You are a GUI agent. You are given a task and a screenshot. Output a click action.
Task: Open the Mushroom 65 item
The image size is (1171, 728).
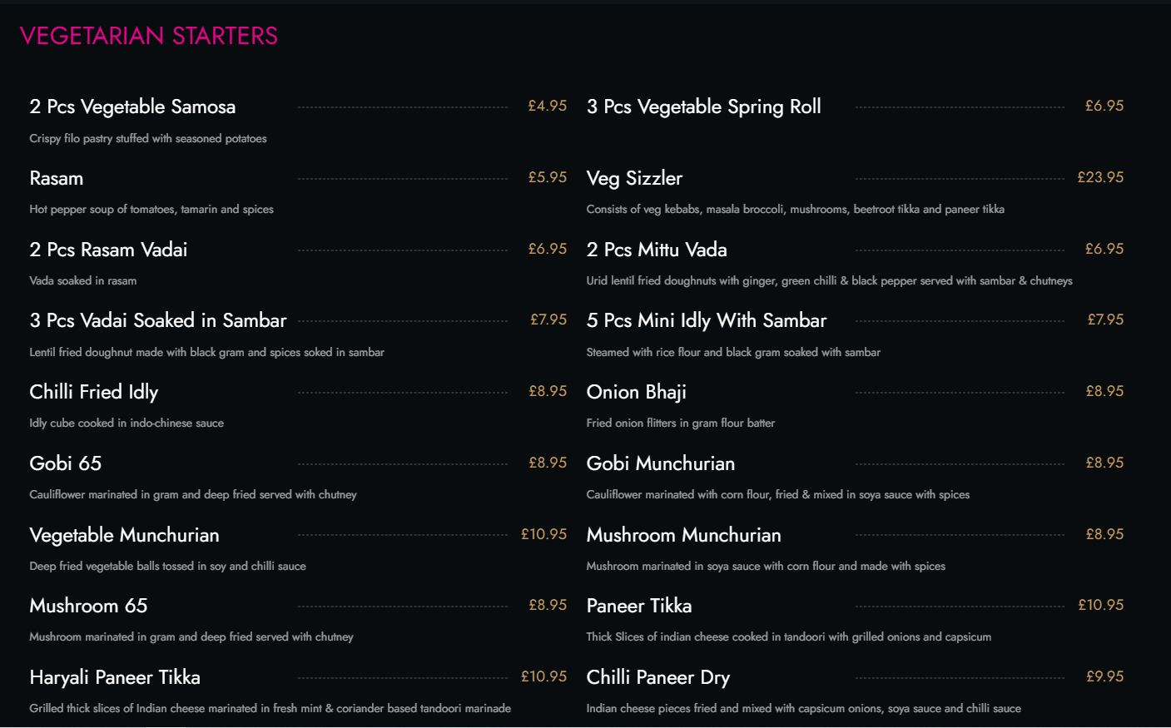coord(88,606)
